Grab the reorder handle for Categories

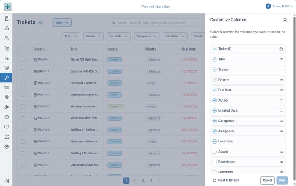pyautogui.click(x=281, y=121)
